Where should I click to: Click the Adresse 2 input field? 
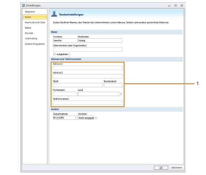click(88, 76)
